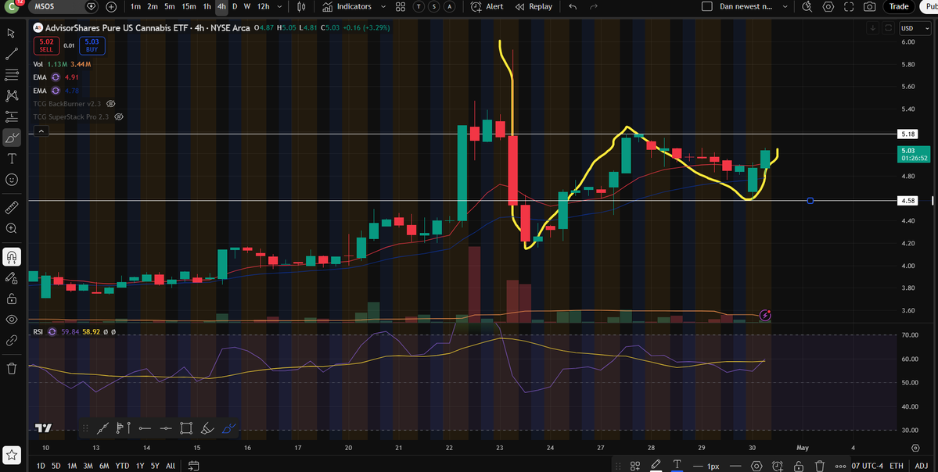
Task: Open the chart settings hexagon icon
Action: click(828, 6)
